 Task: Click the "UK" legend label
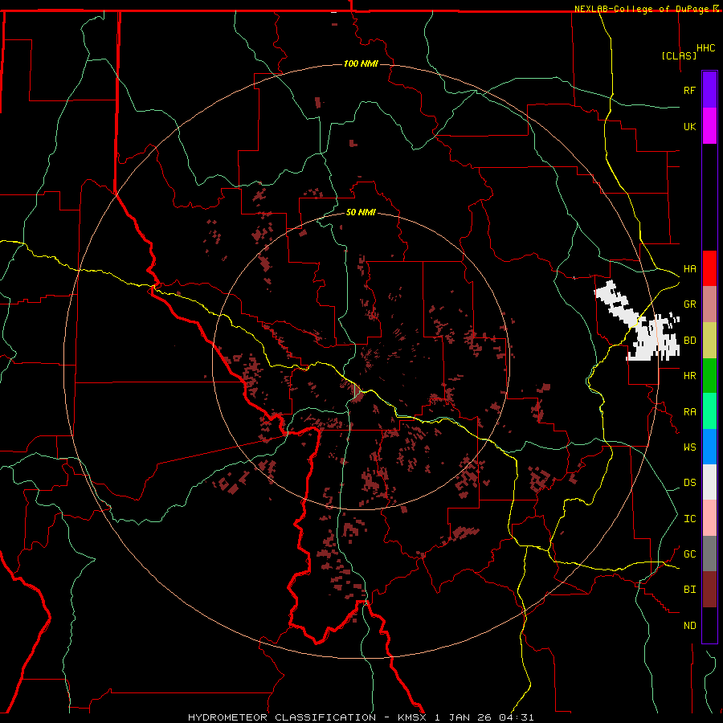[689, 126]
